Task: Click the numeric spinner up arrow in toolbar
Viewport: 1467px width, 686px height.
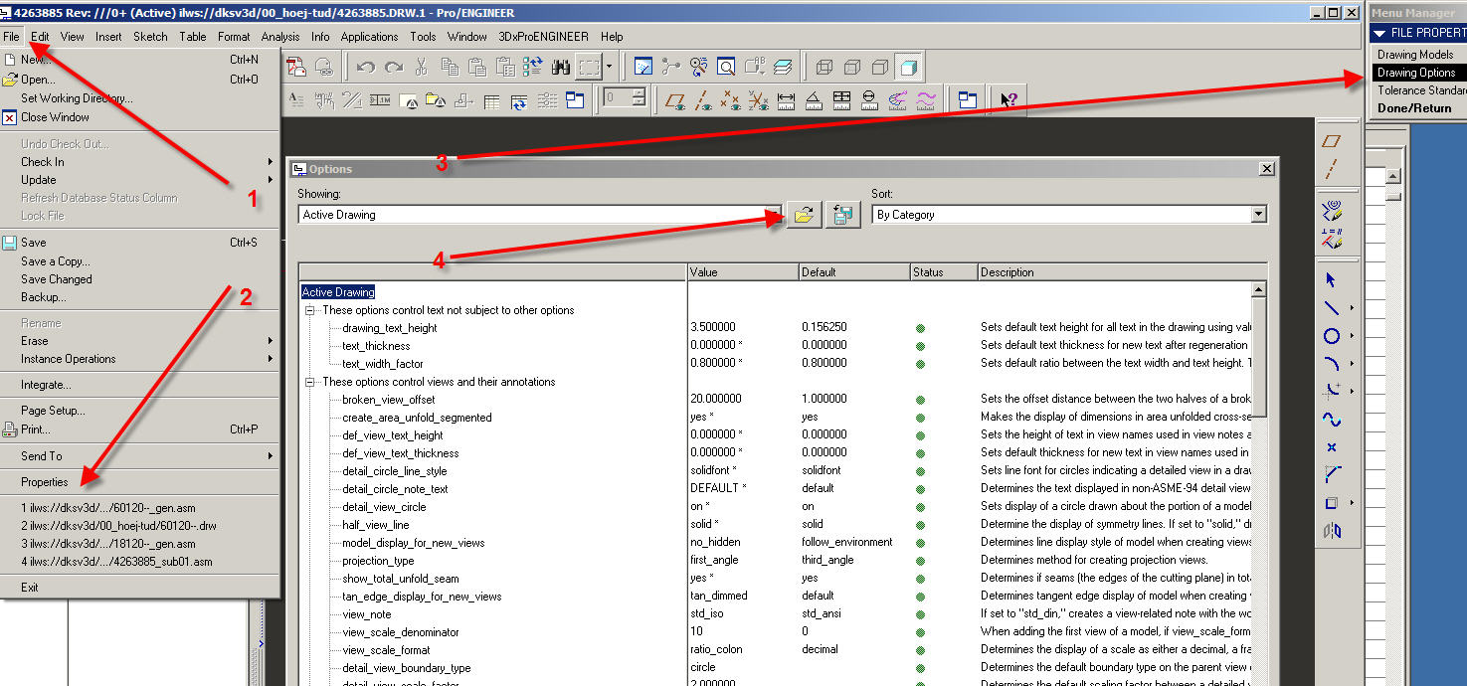Action: tap(639, 94)
